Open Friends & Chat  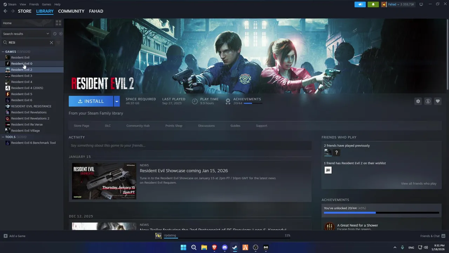pyautogui.click(x=433, y=236)
